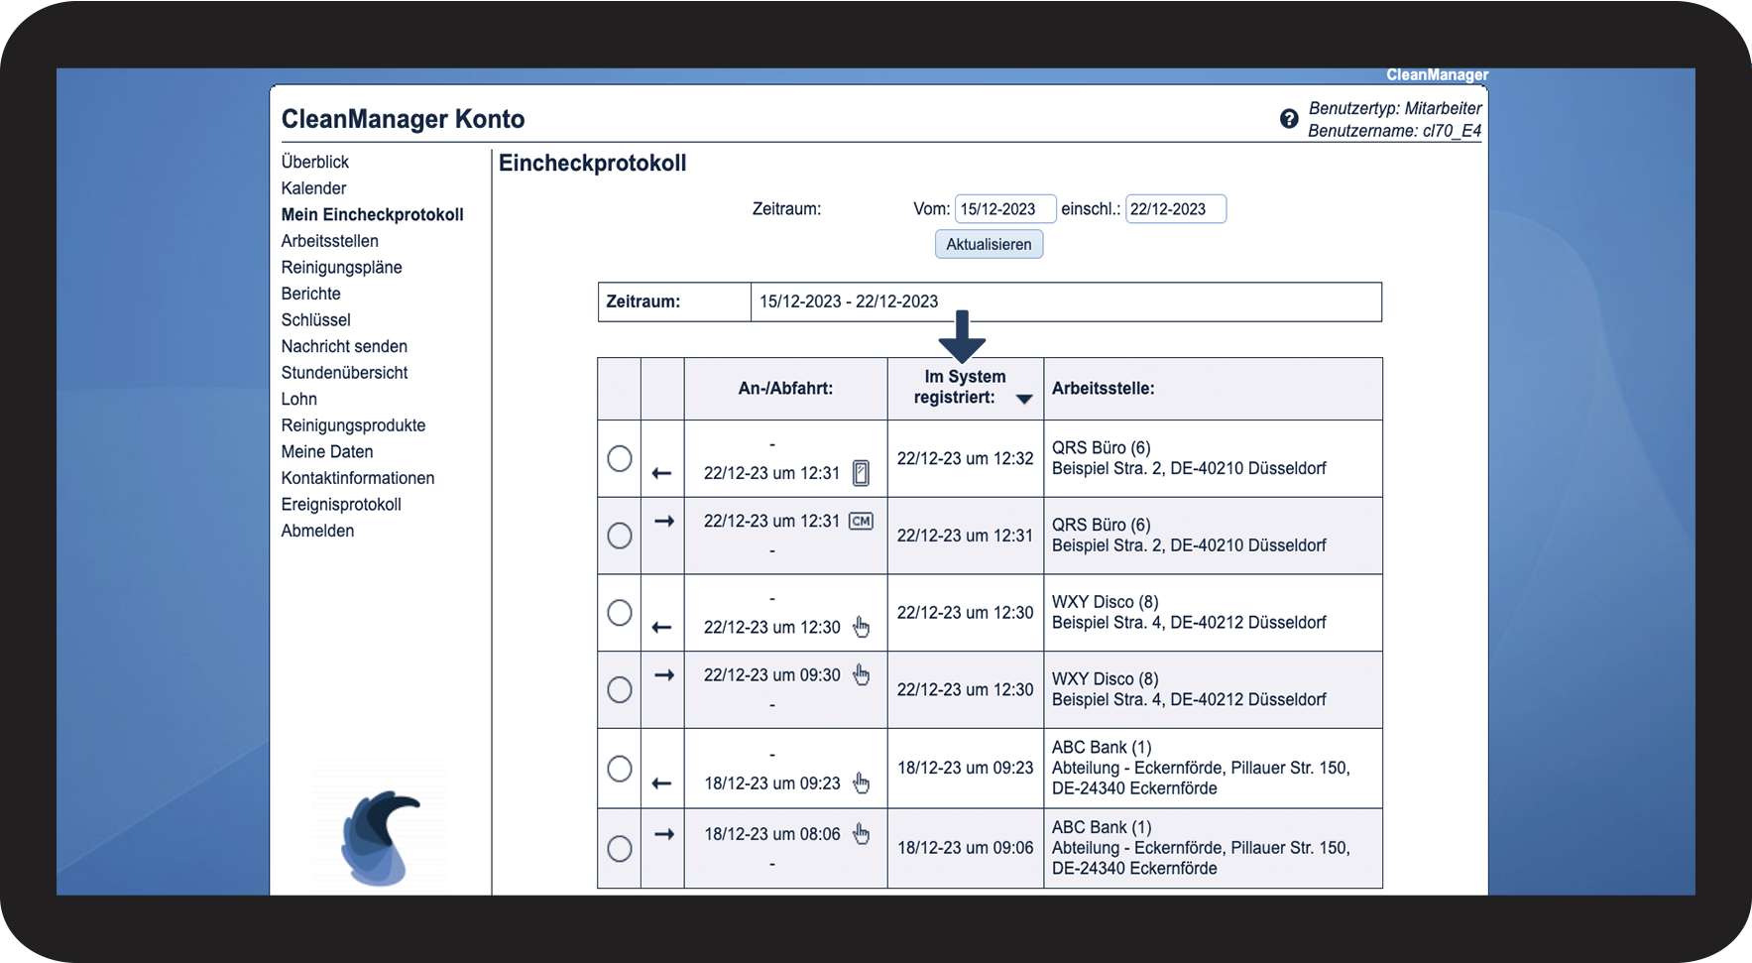Click the '18/12-23 um 09:06' registered cell
Screen dimensions: 1752x963
click(x=966, y=848)
